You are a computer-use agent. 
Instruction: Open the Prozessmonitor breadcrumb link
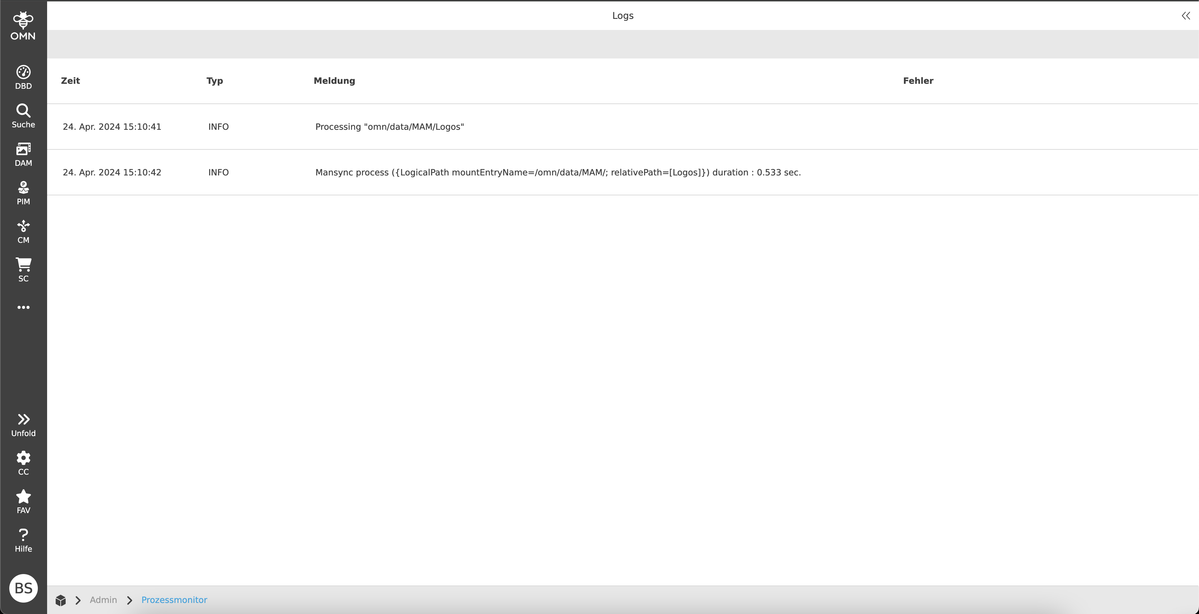(174, 600)
